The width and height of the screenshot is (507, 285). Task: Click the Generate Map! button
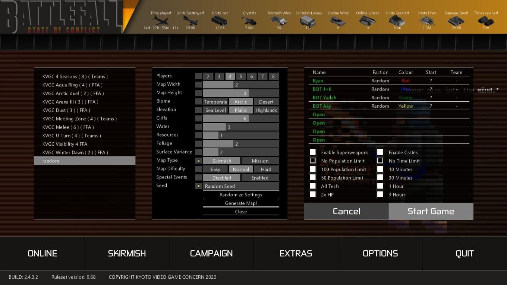coord(241,203)
